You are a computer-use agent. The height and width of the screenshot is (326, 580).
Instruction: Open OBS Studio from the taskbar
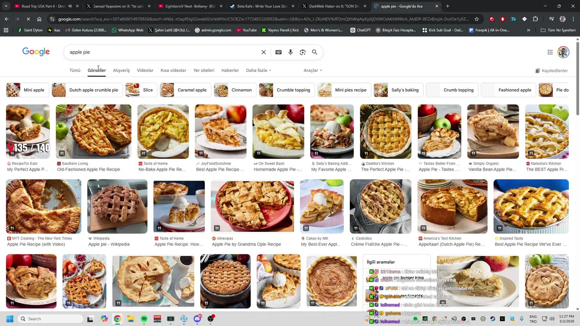pos(211,319)
